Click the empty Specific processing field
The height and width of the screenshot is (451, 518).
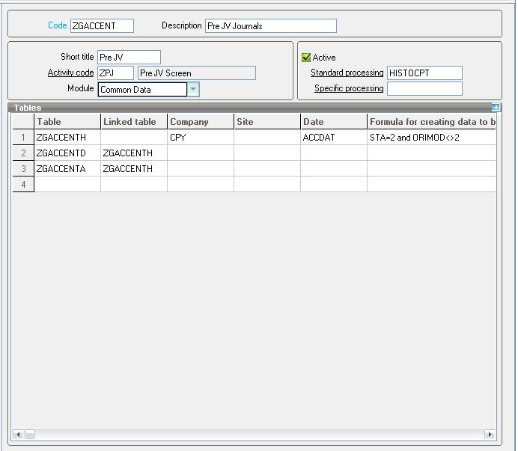[x=424, y=88]
